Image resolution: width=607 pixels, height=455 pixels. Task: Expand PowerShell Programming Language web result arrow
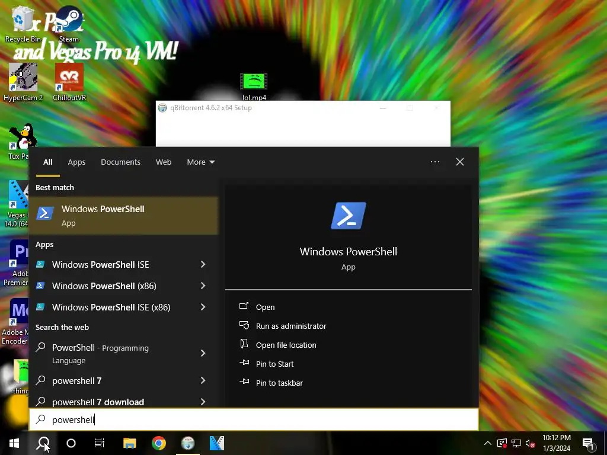pyautogui.click(x=203, y=353)
